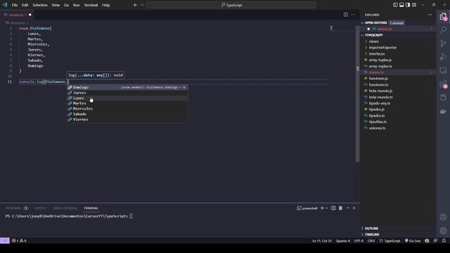
Task: Expand the importarExportar folder
Action: (382, 48)
